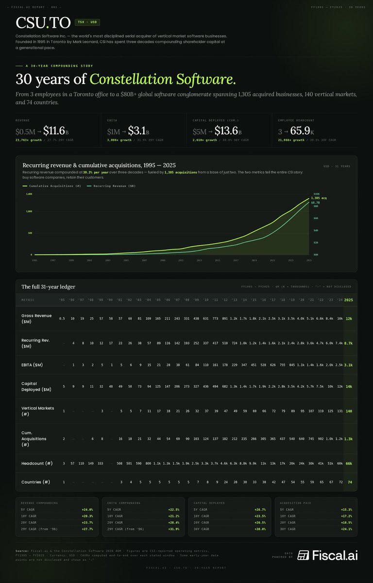Viewport: 373px width, 583px height.
Task: Click the highlighted 2025 column header
Action: (349, 300)
